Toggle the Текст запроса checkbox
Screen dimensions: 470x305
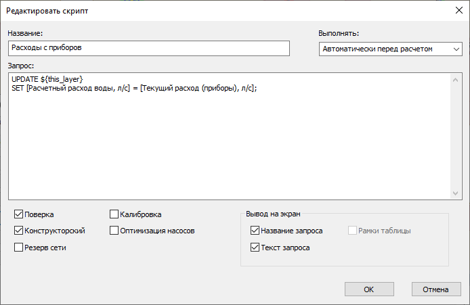(255, 248)
